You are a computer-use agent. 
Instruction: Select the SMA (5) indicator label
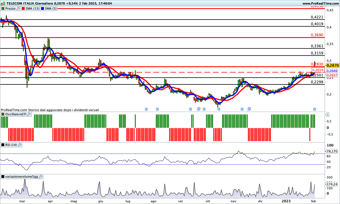(51, 8)
